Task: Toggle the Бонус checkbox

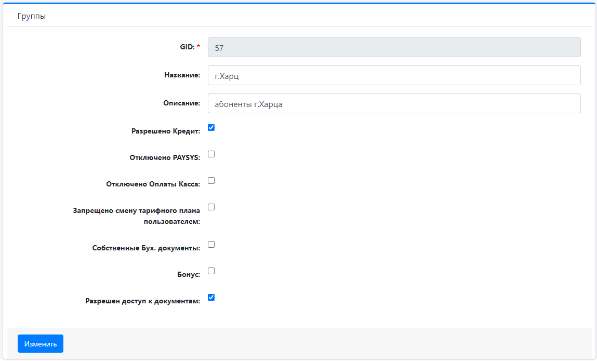Action: [211, 271]
